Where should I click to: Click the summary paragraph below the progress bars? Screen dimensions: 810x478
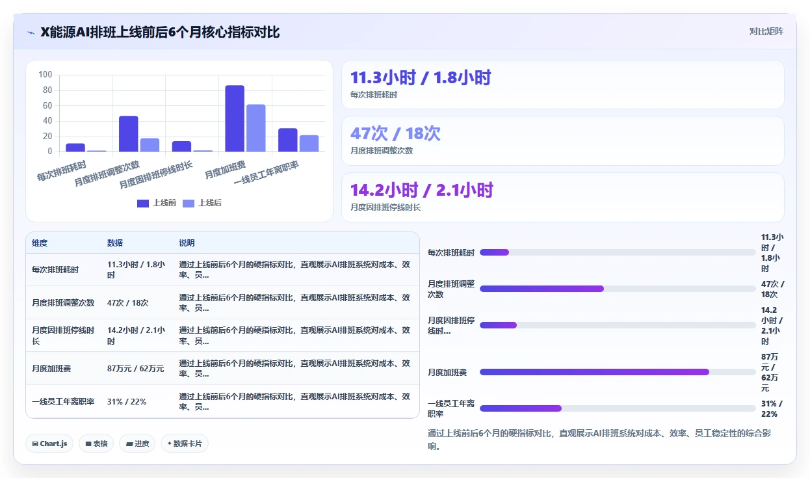coord(599,440)
